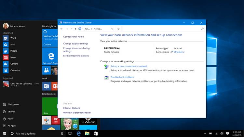Screen dimensions: 244x137
Task: Click the Cortana microphone icon
Action: 62,133
